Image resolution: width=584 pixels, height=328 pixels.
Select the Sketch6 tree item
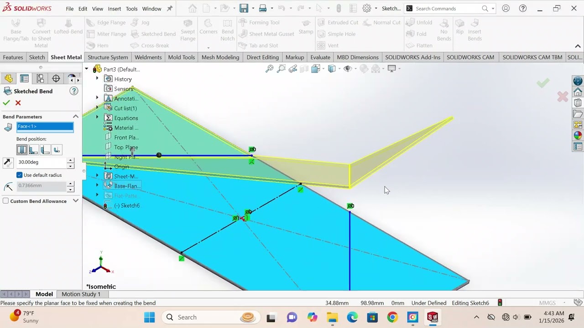click(127, 205)
